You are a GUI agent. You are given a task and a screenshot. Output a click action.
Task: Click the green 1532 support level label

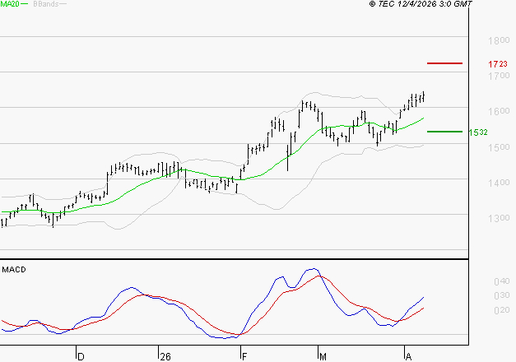[x=478, y=132]
